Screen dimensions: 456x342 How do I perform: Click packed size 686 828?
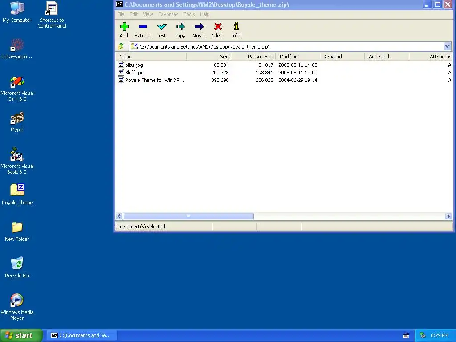pyautogui.click(x=265, y=80)
